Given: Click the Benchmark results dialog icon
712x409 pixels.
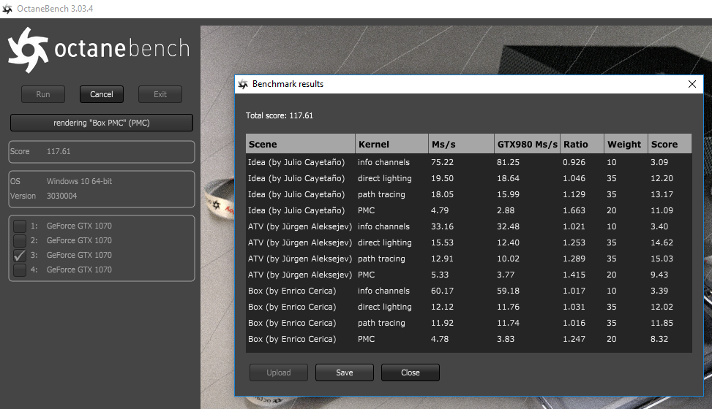Looking at the screenshot, I should tap(243, 84).
